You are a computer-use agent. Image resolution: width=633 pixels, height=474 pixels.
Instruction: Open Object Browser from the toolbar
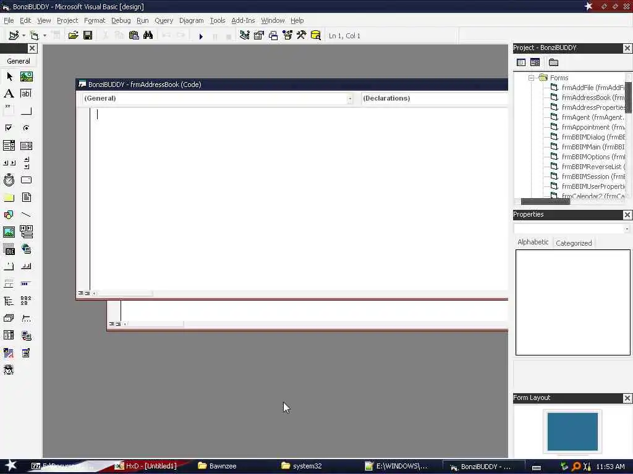tap(287, 35)
